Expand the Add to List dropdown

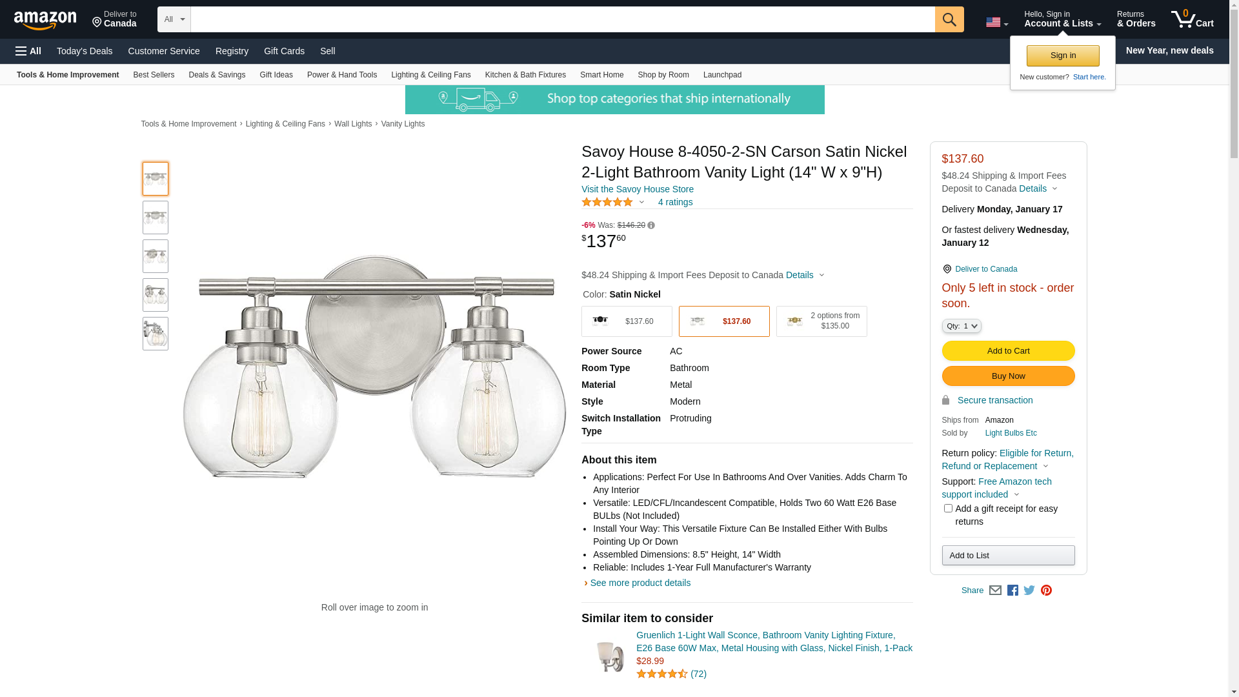[1008, 556]
